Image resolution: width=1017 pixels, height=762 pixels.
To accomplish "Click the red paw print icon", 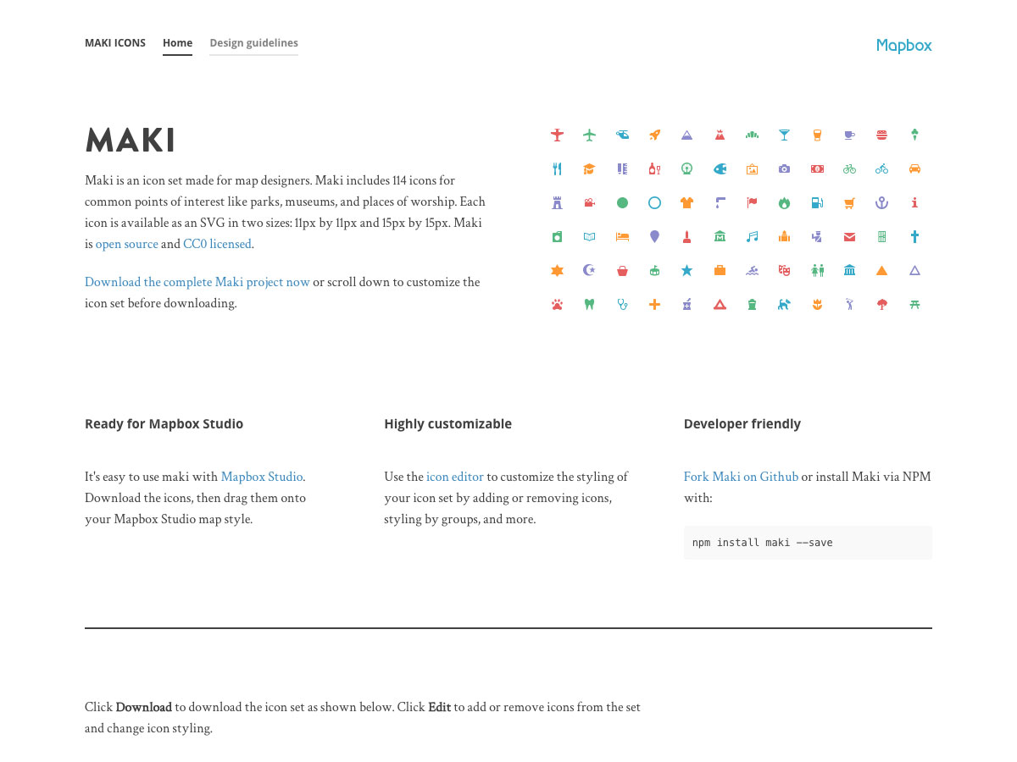I will tap(557, 304).
